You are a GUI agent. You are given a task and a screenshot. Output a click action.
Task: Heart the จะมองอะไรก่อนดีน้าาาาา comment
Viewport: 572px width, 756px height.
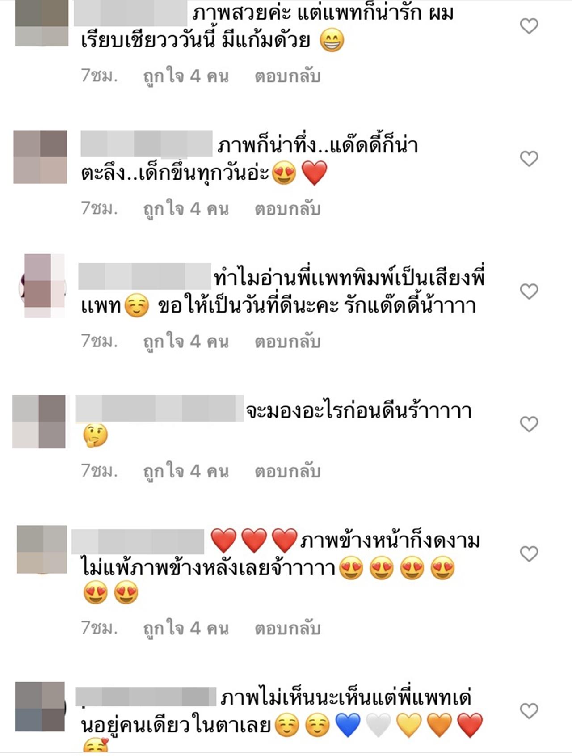[529, 424]
